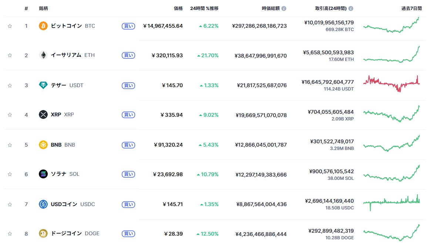Click the 買い button for Bitcoin
The width and height of the screenshot is (430, 243).
click(x=128, y=26)
